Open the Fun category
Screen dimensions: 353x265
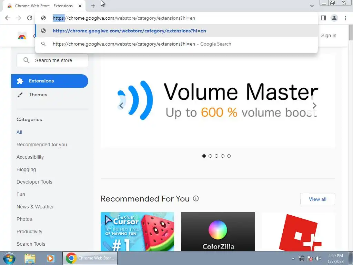pyautogui.click(x=21, y=194)
